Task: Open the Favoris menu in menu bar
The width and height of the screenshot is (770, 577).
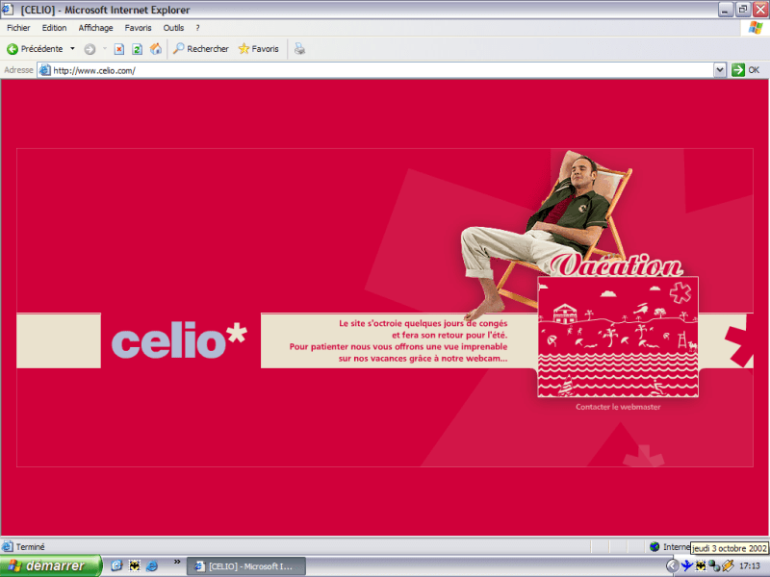Action: point(138,28)
